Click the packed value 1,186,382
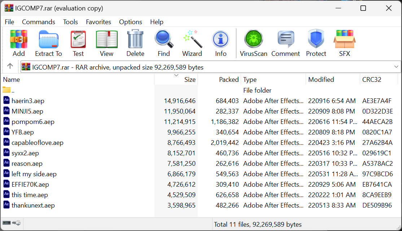The height and width of the screenshot is (231, 402). click(x=225, y=122)
